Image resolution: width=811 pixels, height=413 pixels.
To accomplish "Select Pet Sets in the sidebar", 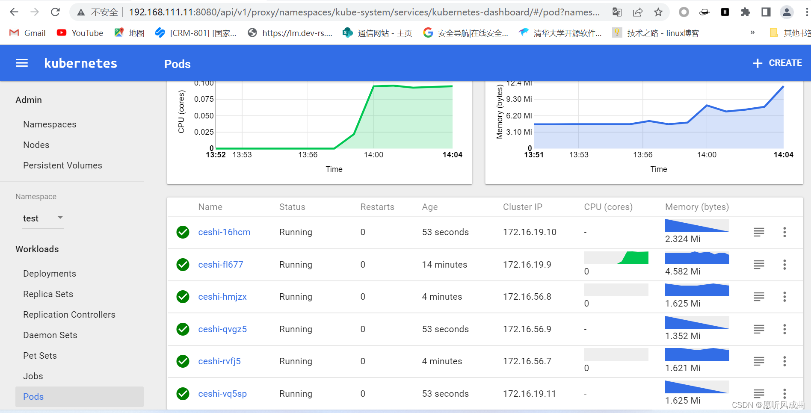I will click(40, 356).
